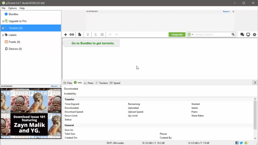
Task: Click the Stop torrent square icon
Action: (x=102, y=35)
